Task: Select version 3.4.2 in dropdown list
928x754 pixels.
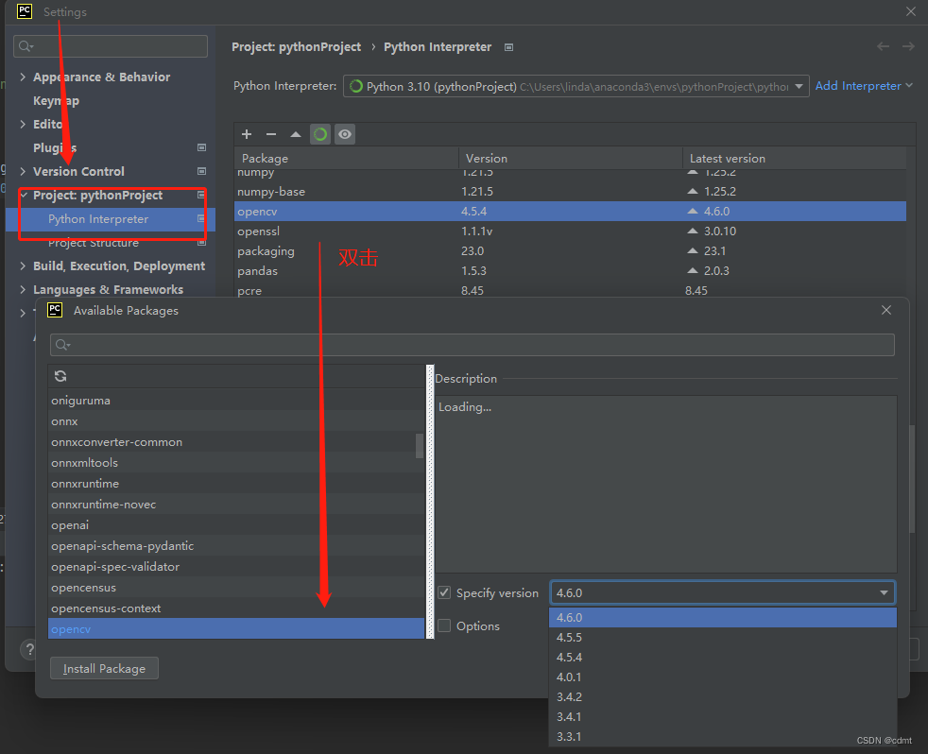Action: point(723,696)
